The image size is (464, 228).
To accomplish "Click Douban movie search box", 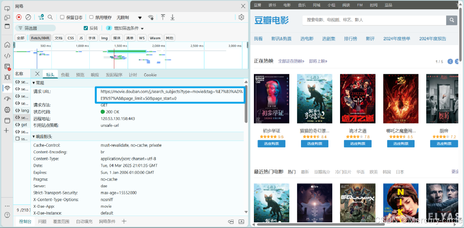I will pyautogui.click(x=374, y=20).
